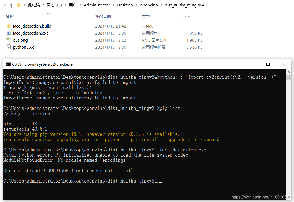Expand the chevron after Desktop breadcrumb
The height and width of the screenshot is (202, 294).
pyautogui.click(x=136, y=5)
